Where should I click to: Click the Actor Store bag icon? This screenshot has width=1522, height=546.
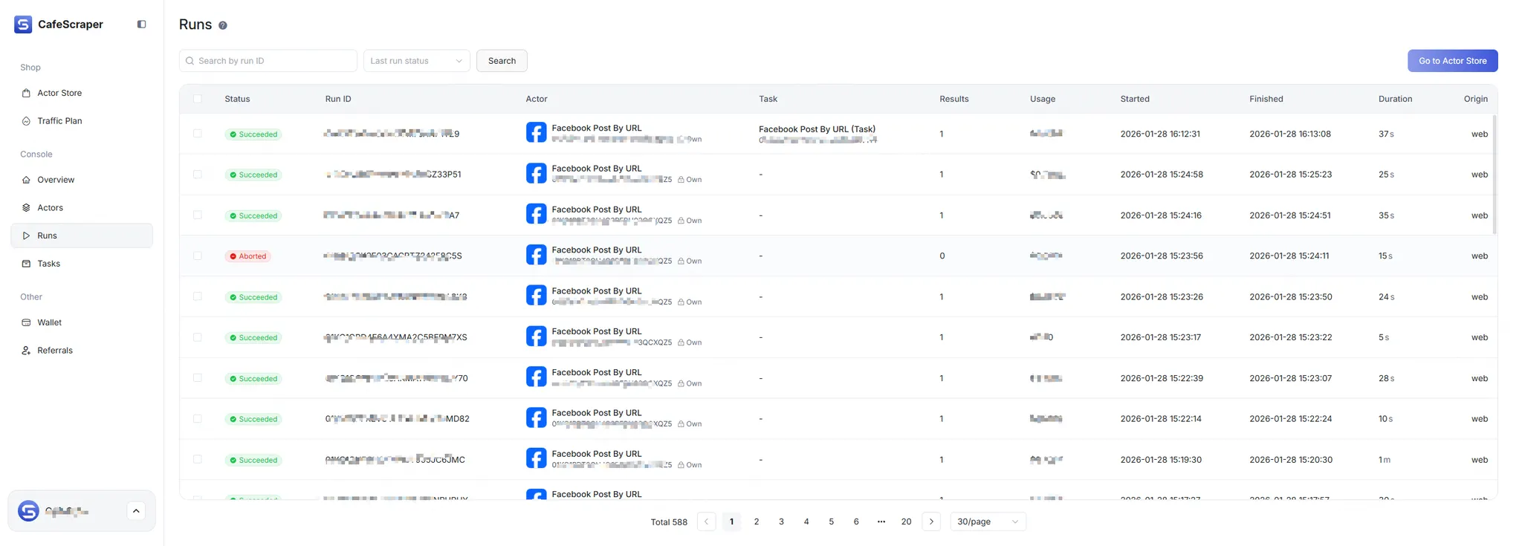pos(27,93)
